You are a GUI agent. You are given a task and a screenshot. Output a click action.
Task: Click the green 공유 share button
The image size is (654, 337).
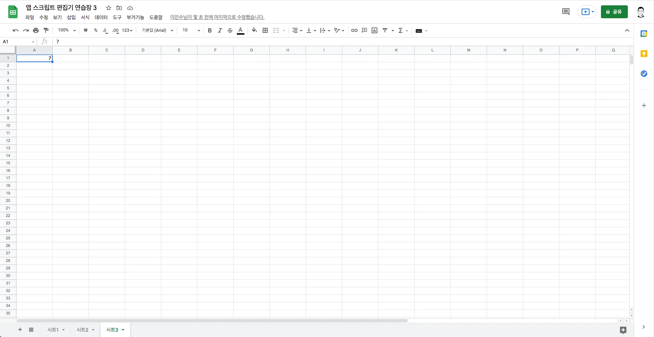pos(614,12)
